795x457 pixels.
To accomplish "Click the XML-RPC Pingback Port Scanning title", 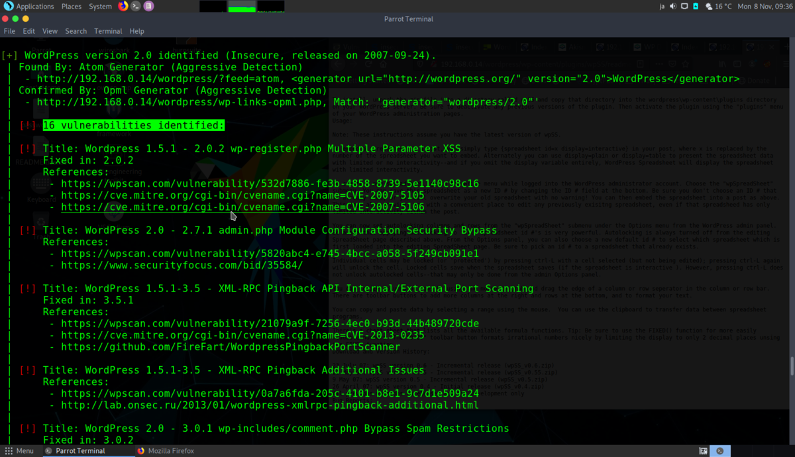I will point(288,289).
